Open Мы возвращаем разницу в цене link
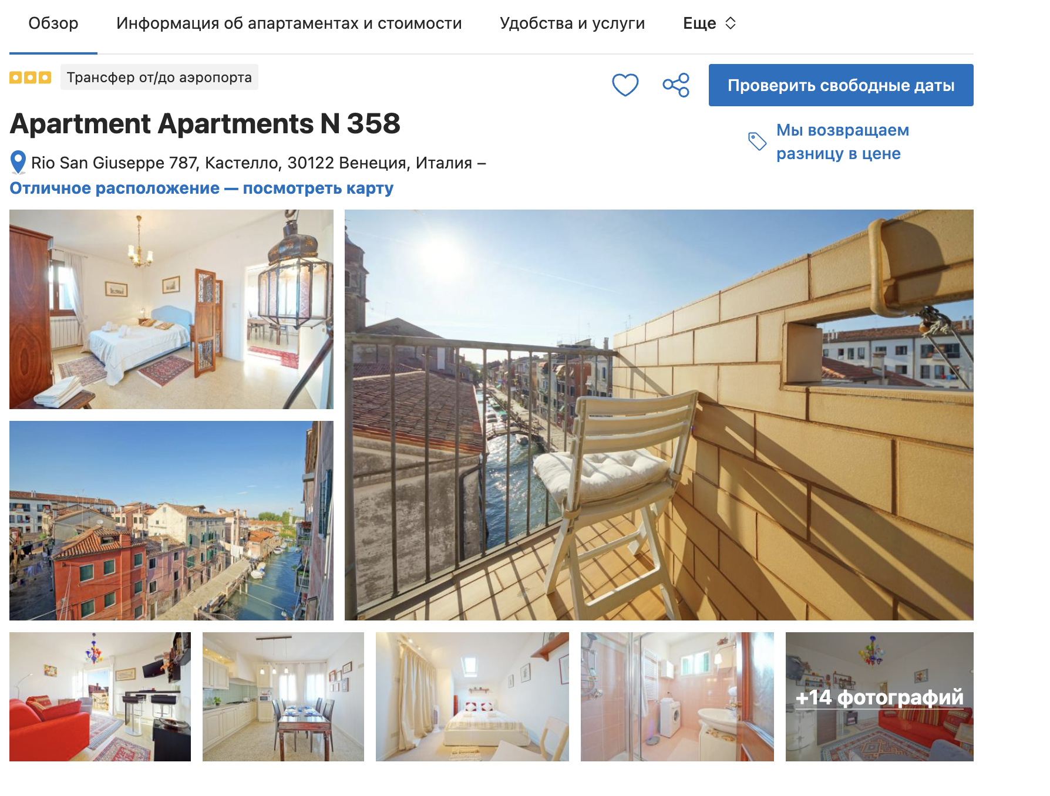Image resolution: width=1050 pixels, height=796 pixels. (x=842, y=141)
